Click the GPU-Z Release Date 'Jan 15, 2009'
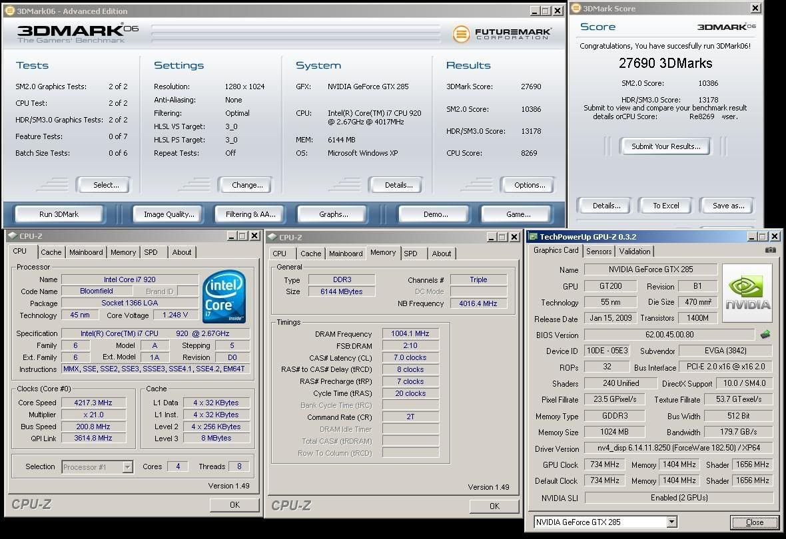Screen dimensions: 786x539 (611, 318)
